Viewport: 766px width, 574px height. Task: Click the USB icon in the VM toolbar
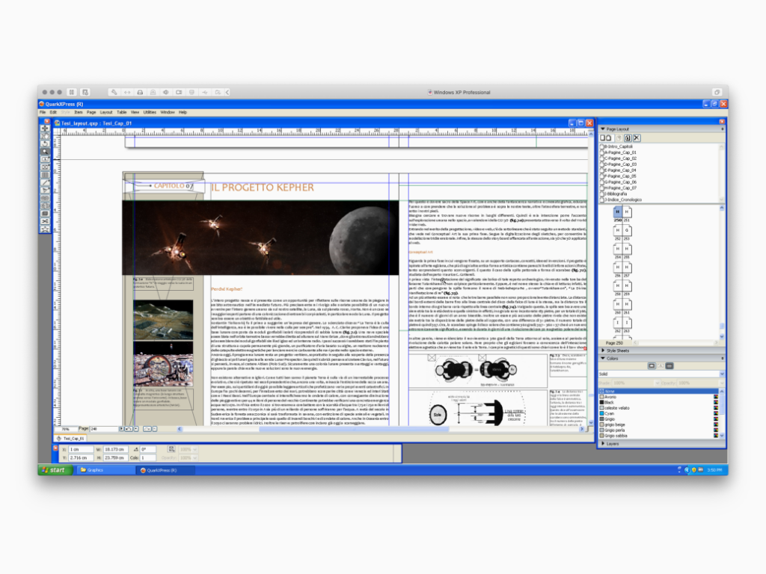tap(205, 92)
